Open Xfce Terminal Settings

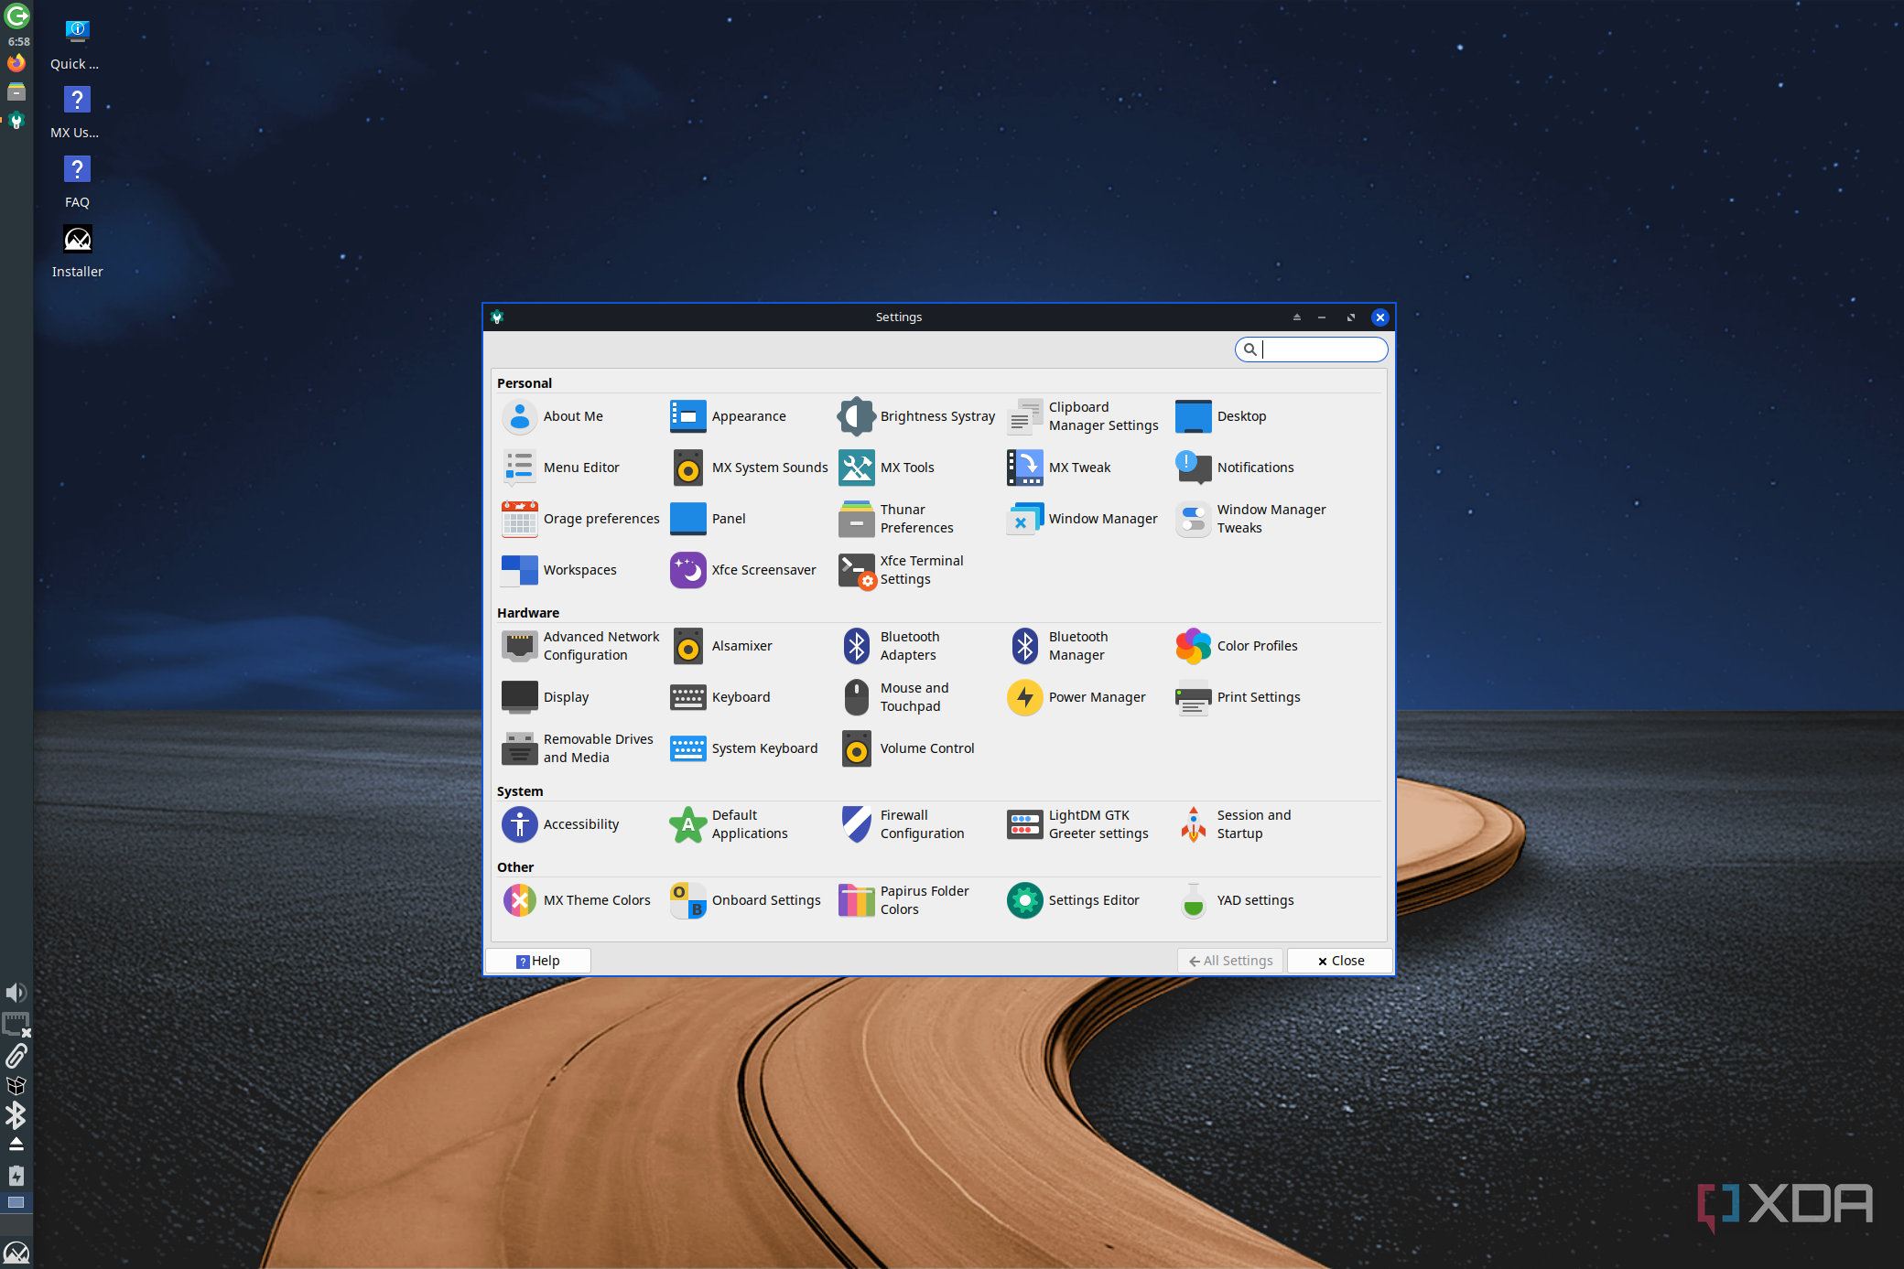902,570
